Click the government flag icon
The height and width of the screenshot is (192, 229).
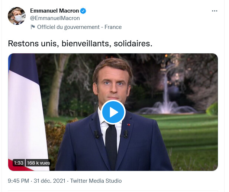[33, 27]
